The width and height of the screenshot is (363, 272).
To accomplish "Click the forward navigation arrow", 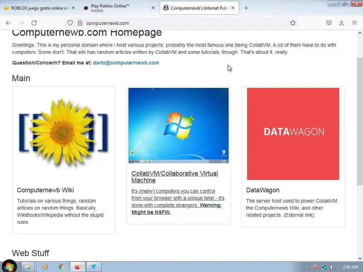I will tap(21, 23).
